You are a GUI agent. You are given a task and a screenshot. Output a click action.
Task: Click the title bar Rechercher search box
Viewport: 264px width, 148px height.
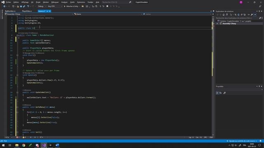coord(117,2)
